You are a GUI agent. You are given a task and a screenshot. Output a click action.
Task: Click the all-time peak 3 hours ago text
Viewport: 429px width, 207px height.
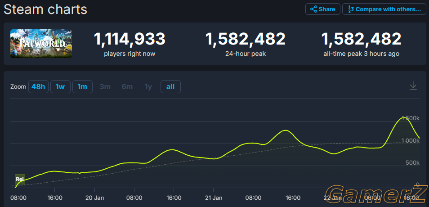(361, 54)
